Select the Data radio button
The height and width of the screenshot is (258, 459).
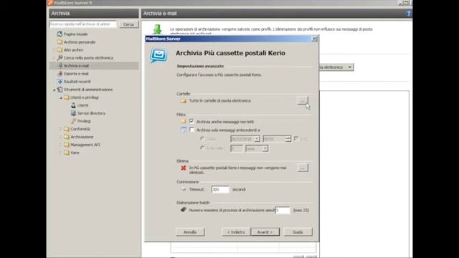pyautogui.click(x=202, y=138)
